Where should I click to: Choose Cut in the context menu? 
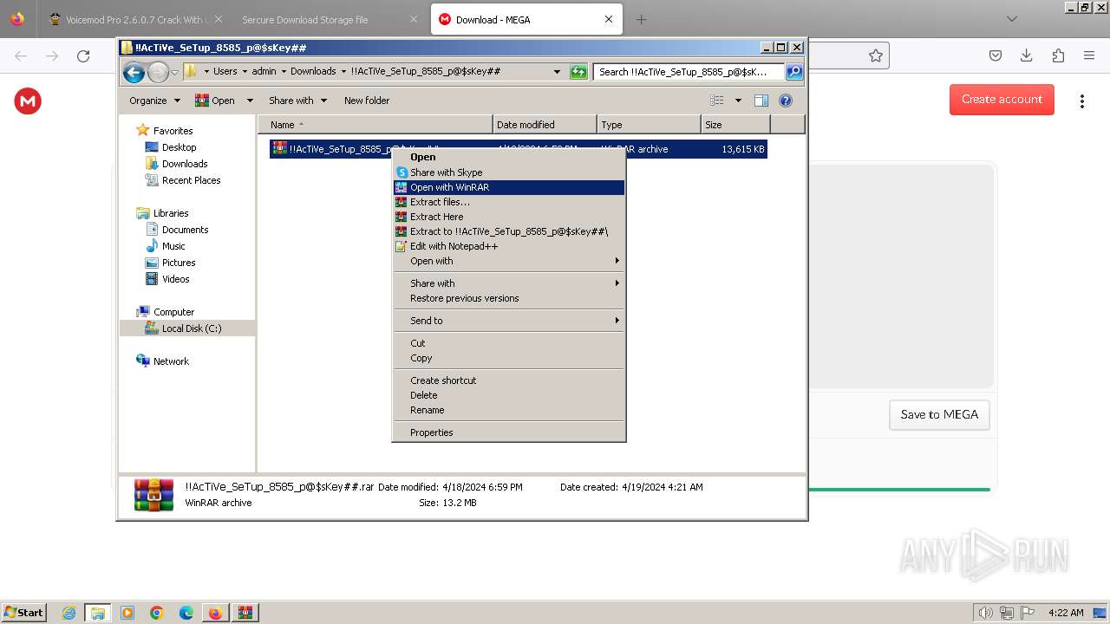click(509, 343)
